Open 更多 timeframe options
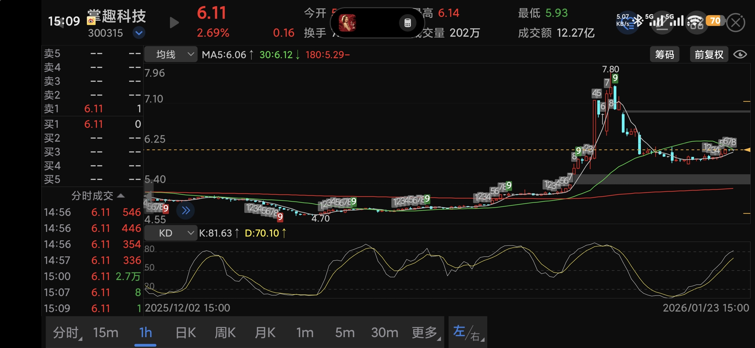Screen dimensions: 755x348 (425, 333)
